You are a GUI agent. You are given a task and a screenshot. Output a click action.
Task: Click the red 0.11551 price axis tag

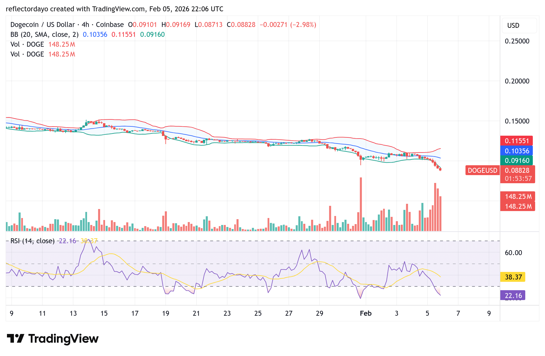[x=516, y=141]
